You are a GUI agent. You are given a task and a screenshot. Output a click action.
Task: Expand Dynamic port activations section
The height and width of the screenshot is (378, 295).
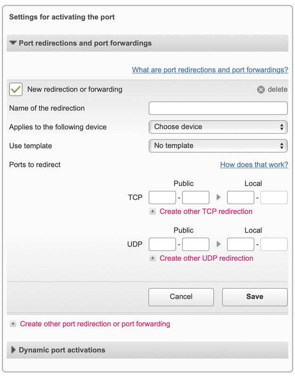pyautogui.click(x=13, y=350)
